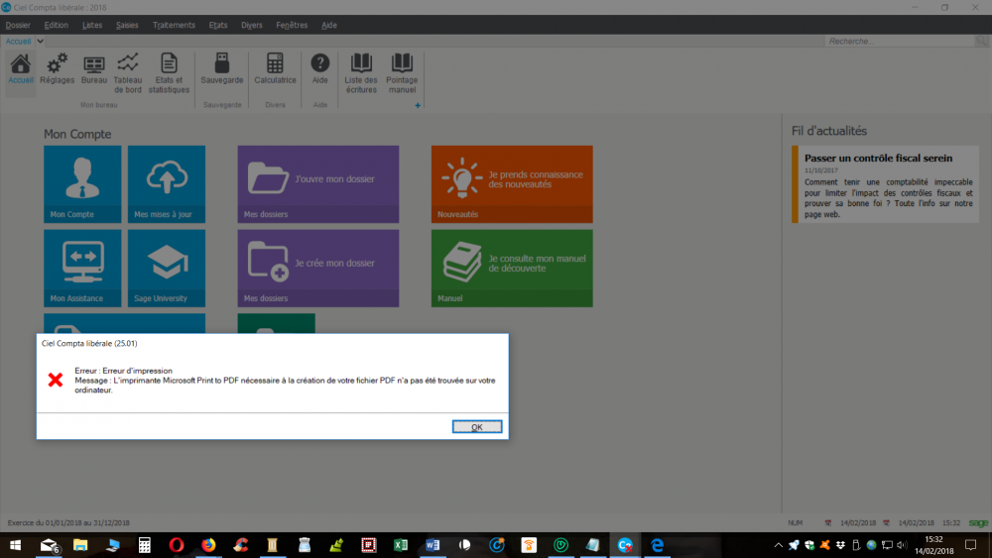This screenshot has height=558, width=992.
Task: Open the Mon Compte tile
Action: pos(82,184)
